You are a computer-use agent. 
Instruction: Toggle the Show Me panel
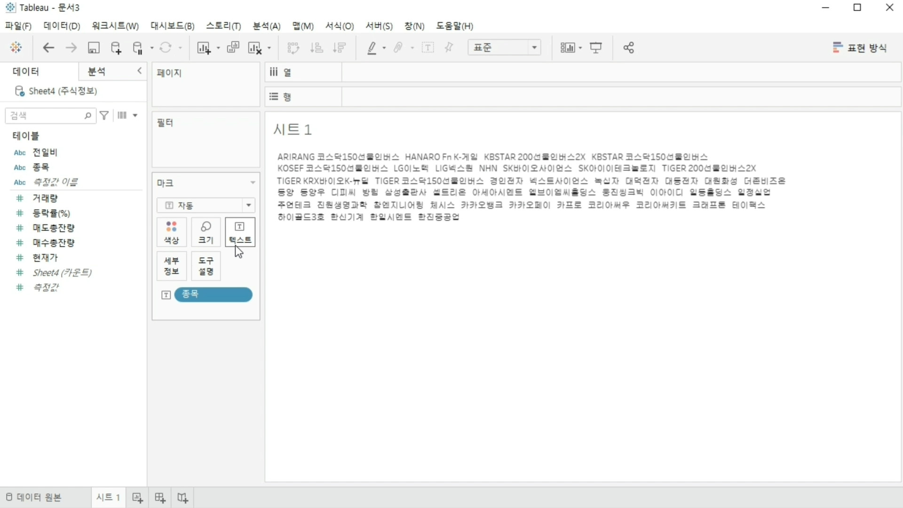click(x=859, y=48)
